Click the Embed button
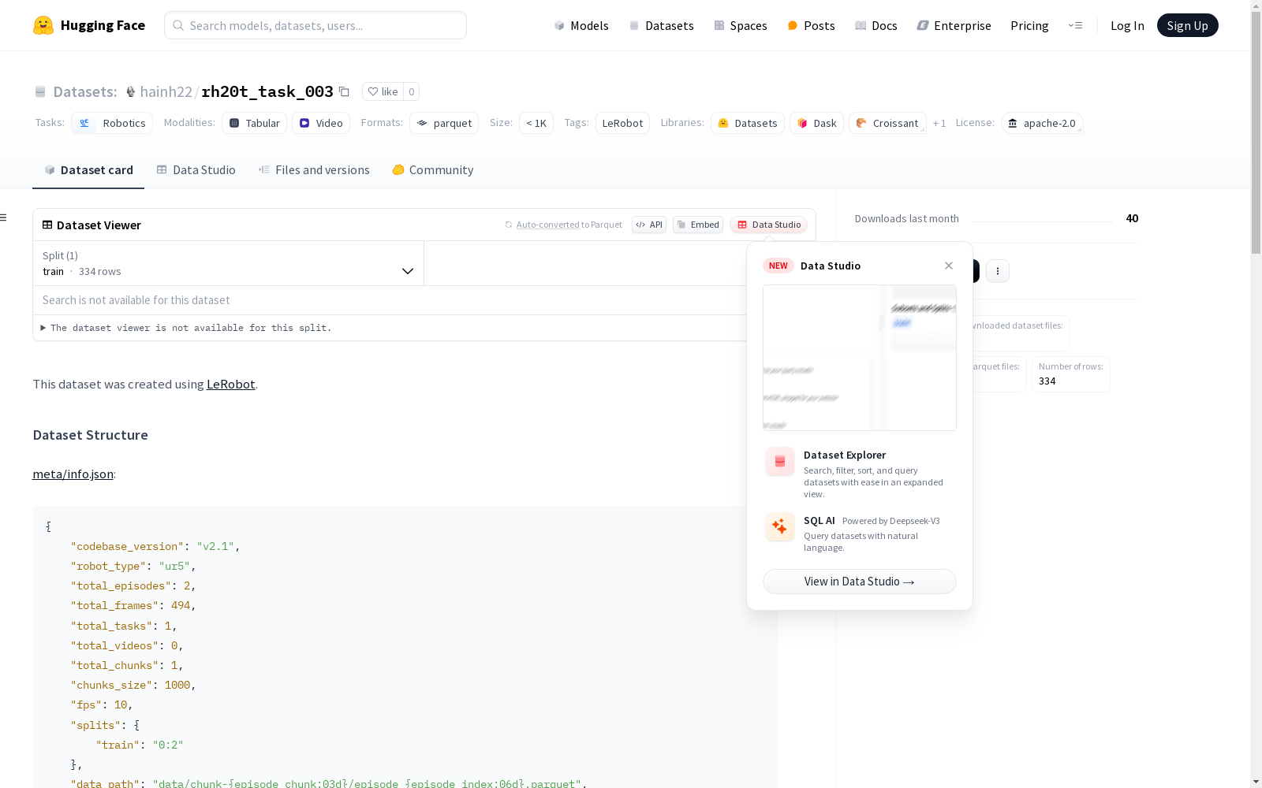 point(698,225)
